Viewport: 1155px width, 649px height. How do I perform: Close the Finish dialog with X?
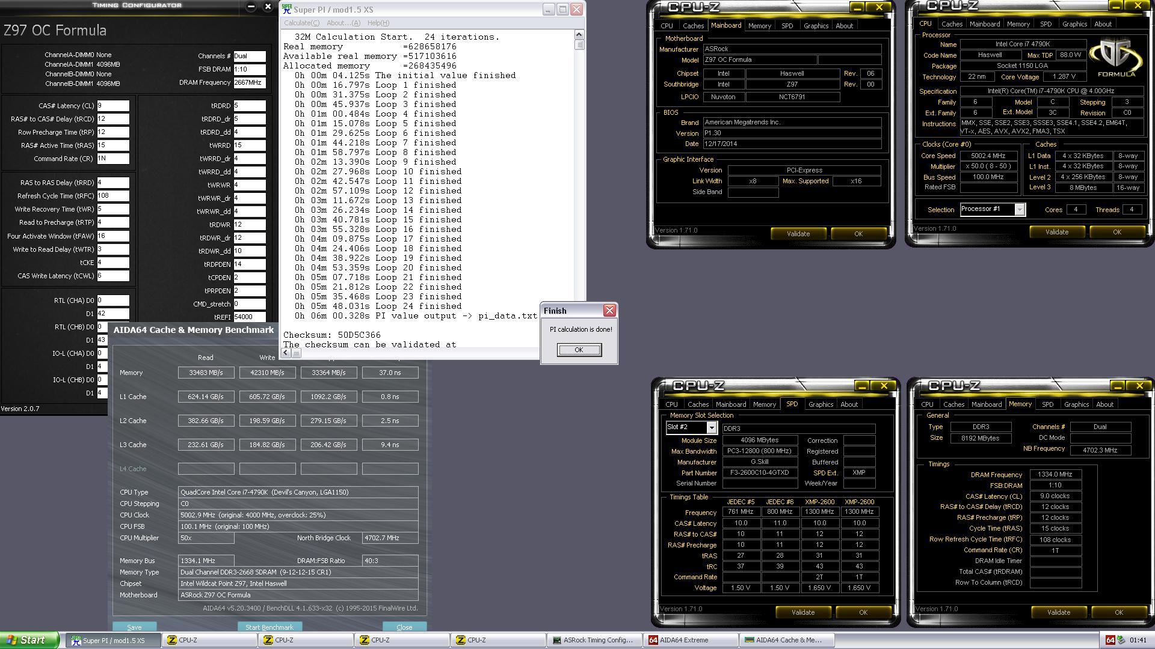tap(609, 311)
